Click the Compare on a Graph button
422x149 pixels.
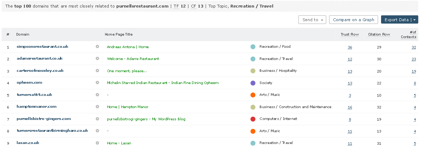[x=353, y=20]
